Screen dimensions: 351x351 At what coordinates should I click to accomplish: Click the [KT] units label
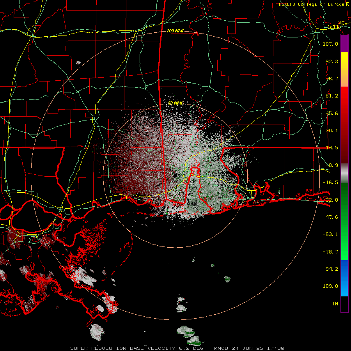[x=333, y=27]
